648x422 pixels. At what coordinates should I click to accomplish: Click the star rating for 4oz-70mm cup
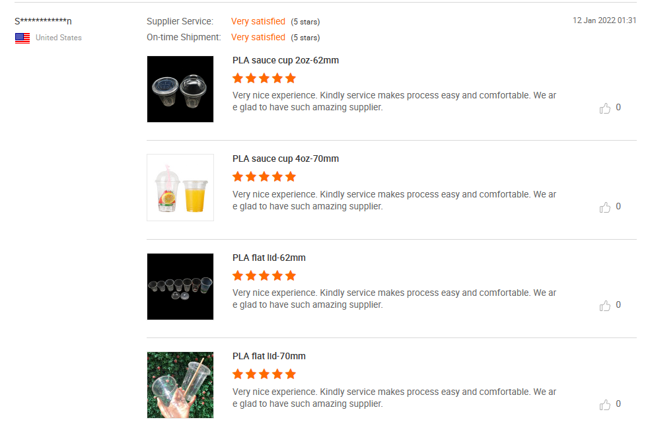[264, 177]
